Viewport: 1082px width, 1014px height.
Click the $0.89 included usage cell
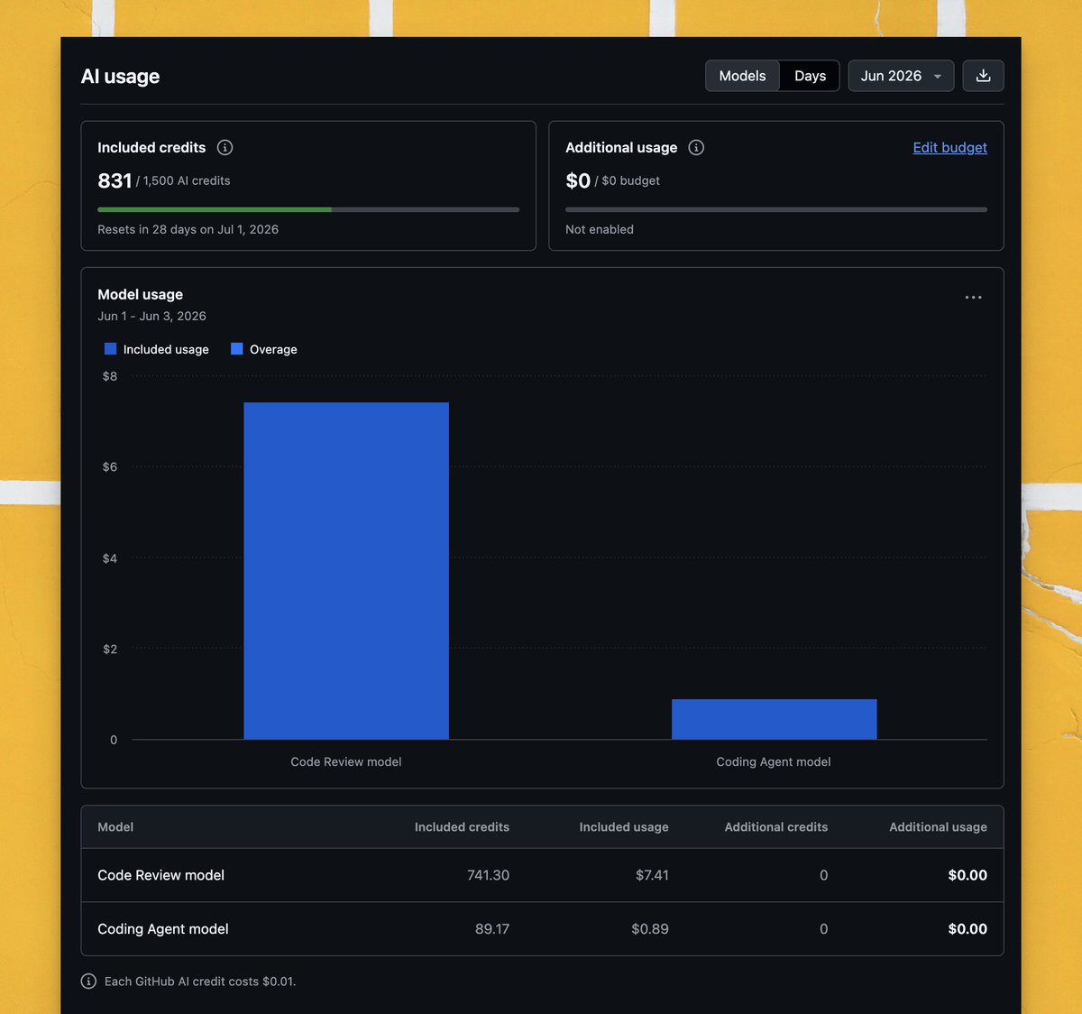(650, 928)
